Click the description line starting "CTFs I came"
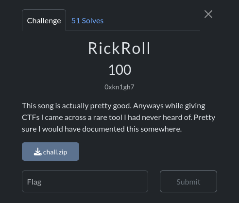 (x=119, y=118)
